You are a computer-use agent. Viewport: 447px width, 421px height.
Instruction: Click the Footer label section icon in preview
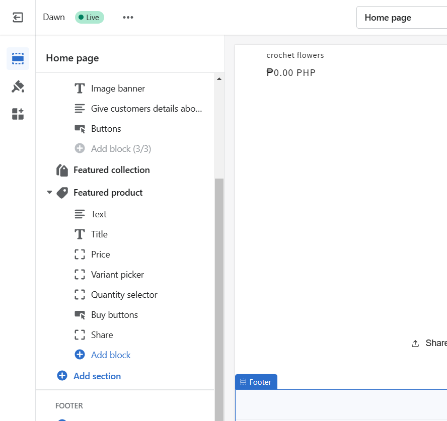click(243, 382)
